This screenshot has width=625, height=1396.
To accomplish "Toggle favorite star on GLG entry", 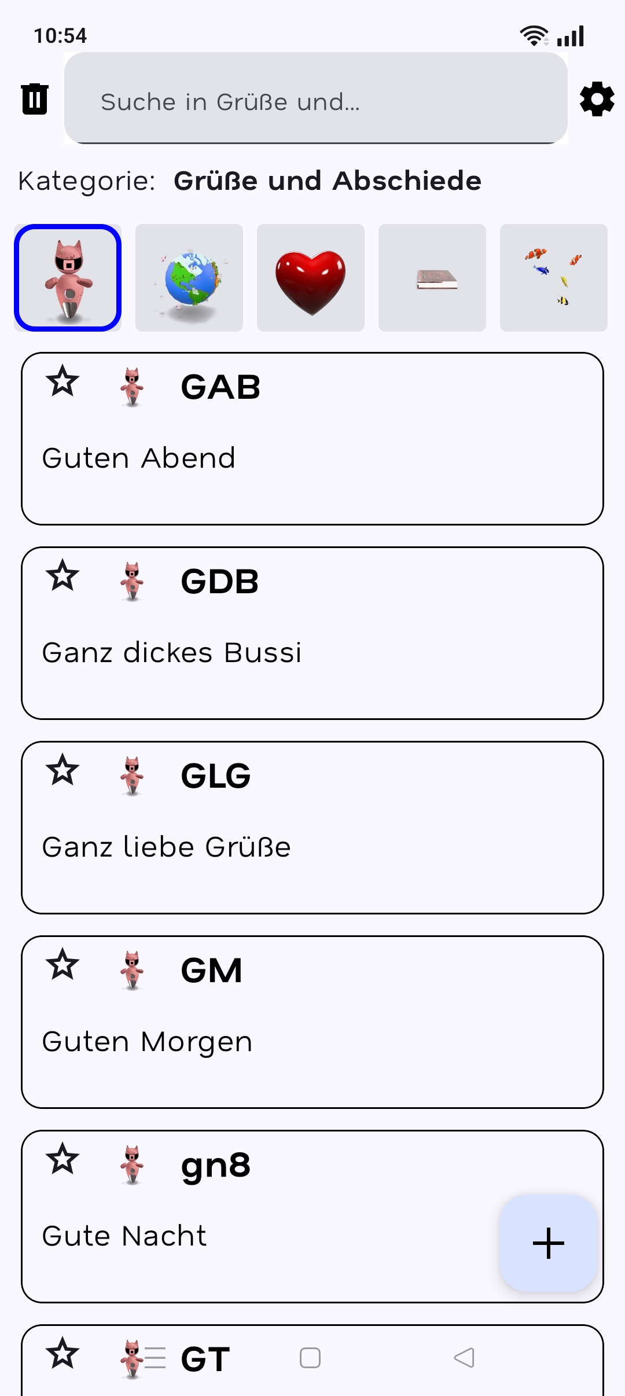I will [x=62, y=770].
